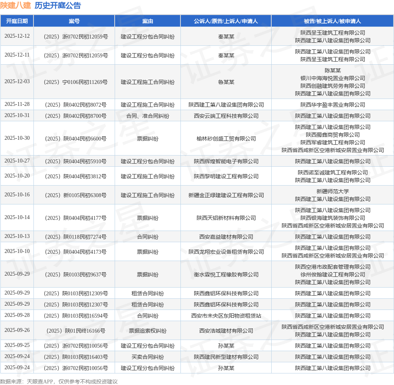Viewport: 394px width, 385px height.
Task: Click defendant 陕西蜀鑫商贸有限公司
Action: click(333, 135)
